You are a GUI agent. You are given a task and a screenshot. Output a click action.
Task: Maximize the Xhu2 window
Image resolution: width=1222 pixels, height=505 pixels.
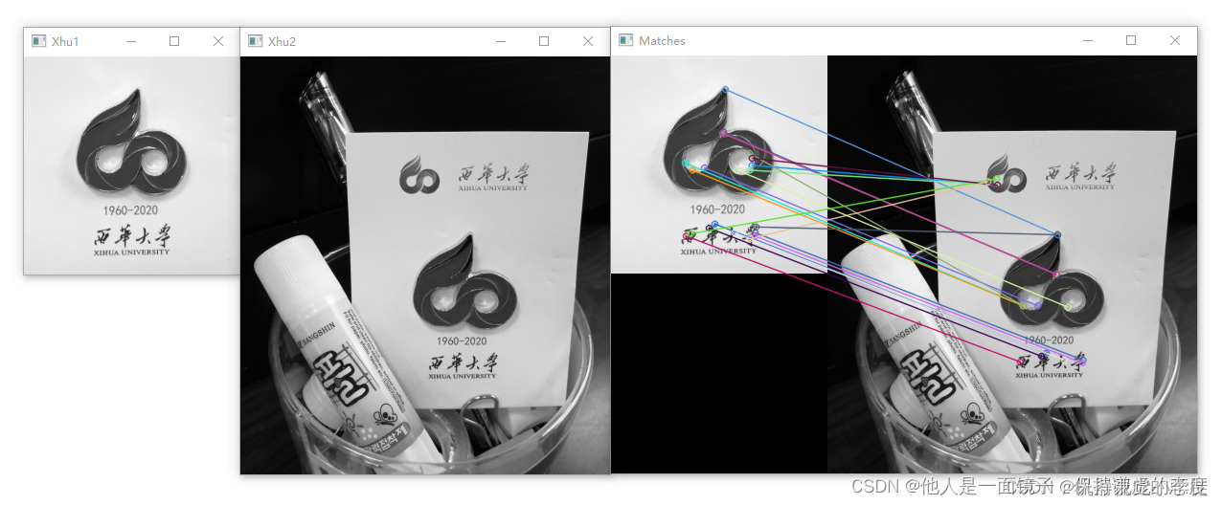pyautogui.click(x=544, y=41)
